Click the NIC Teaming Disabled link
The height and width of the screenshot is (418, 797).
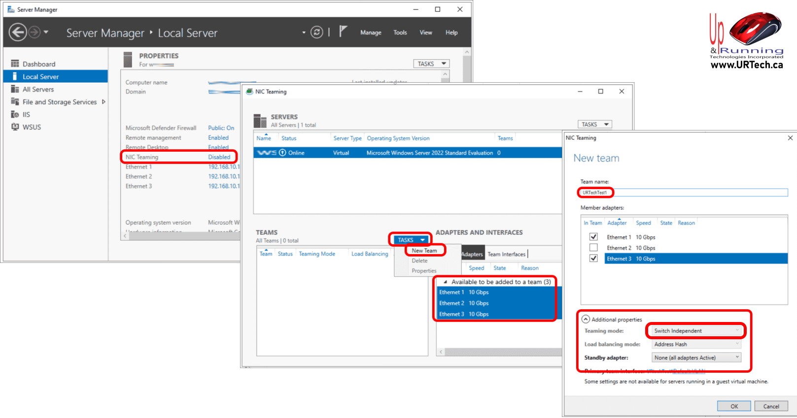[219, 157]
